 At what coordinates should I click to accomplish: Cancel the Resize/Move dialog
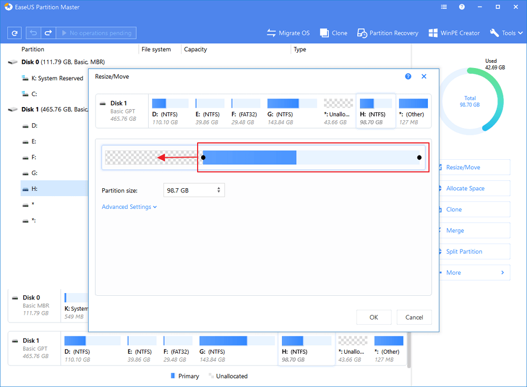414,317
